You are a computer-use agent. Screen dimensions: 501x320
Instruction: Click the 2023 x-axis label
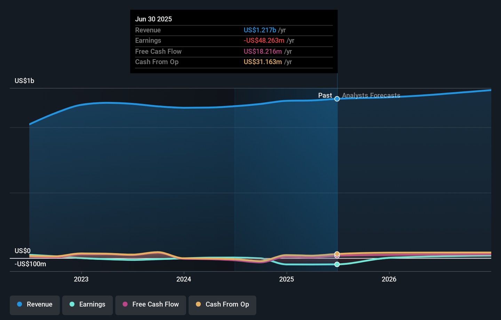coord(81,279)
